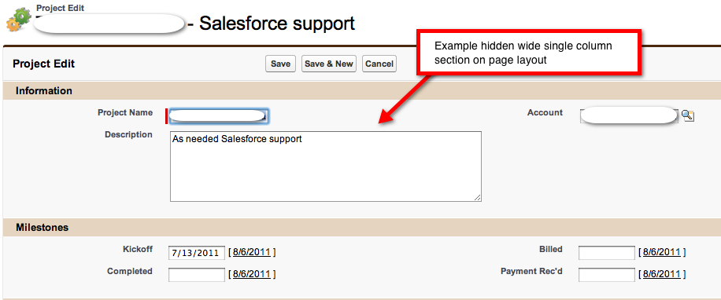Click the Account lookup magnifier icon
The image size is (721, 300).
click(687, 115)
